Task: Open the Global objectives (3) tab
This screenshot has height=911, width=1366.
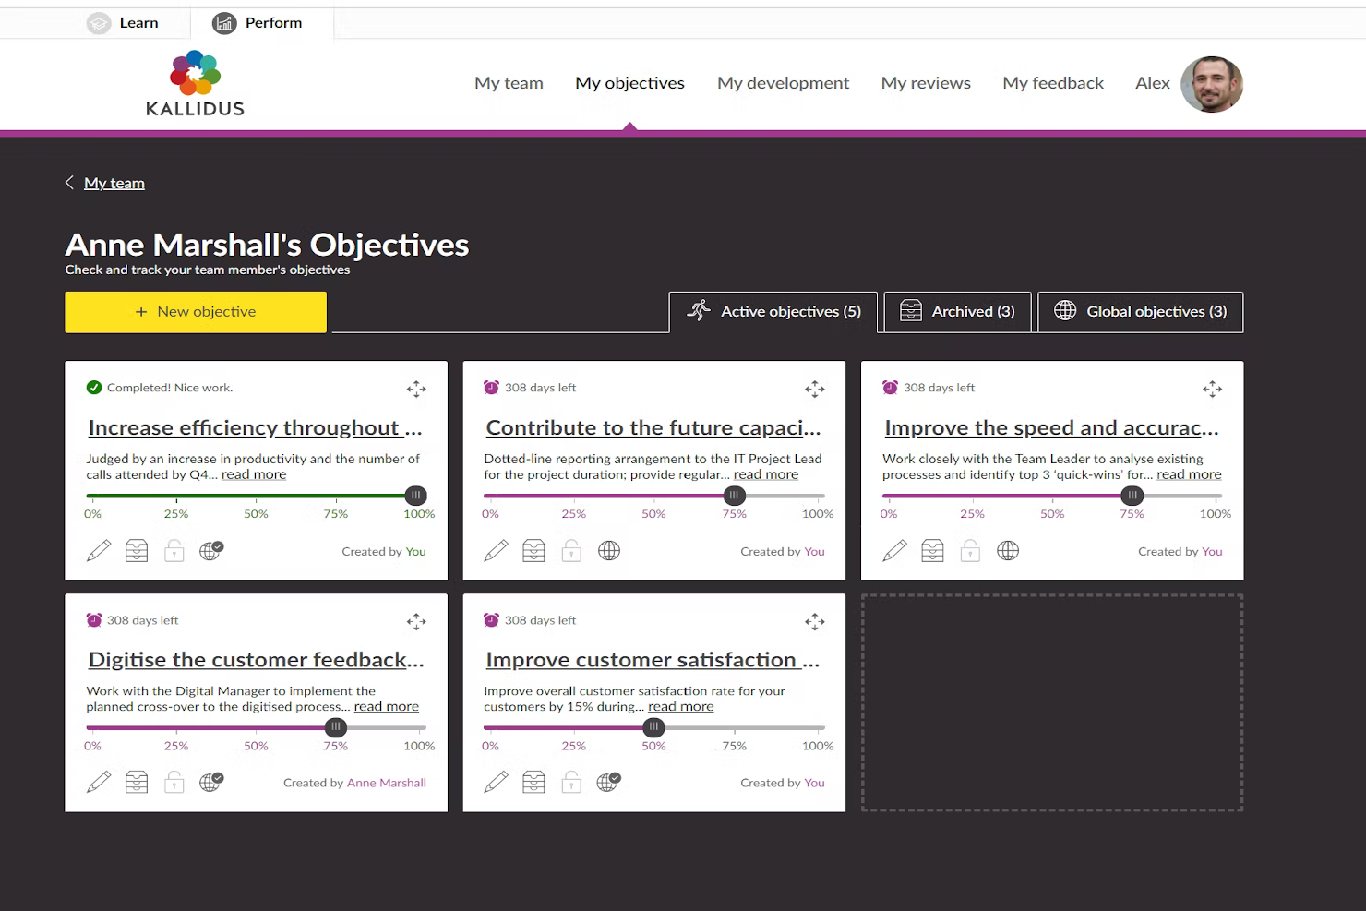Action: click(x=1140, y=311)
